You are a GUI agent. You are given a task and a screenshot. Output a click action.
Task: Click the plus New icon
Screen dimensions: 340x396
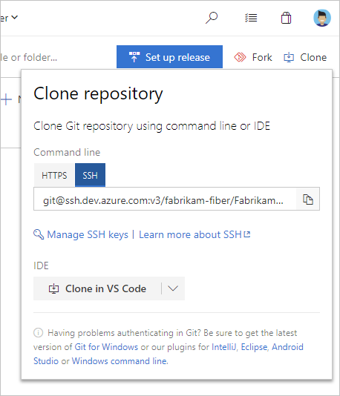[x=6, y=99]
